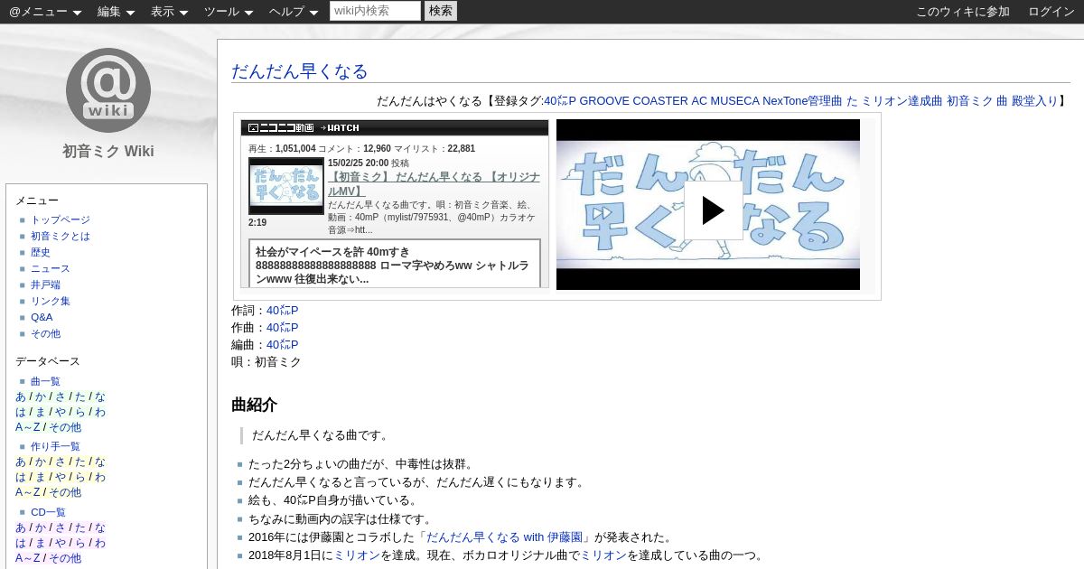Open 初音ミクとは sidebar item
This screenshot has height=569, width=1084.
tap(61, 236)
